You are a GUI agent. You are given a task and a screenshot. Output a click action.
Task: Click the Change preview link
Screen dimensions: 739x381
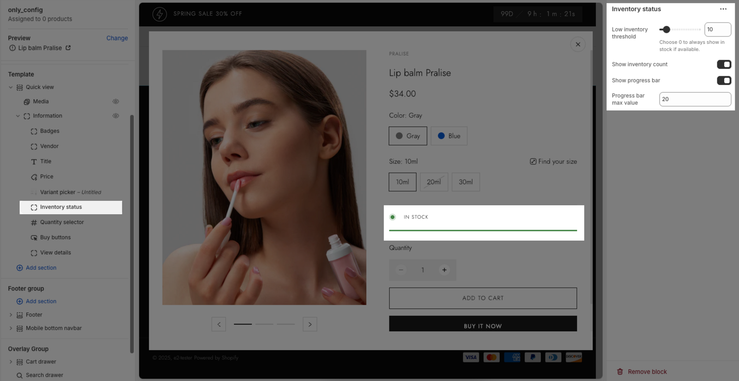tap(117, 38)
